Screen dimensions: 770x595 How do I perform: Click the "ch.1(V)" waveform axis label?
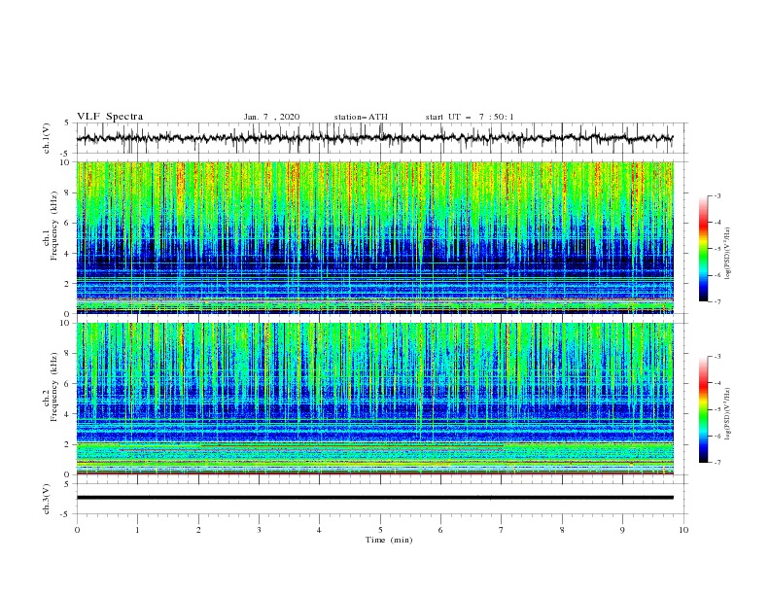coord(47,138)
